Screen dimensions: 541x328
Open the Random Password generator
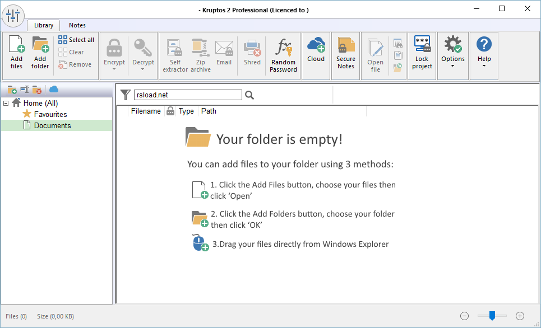tap(283, 56)
